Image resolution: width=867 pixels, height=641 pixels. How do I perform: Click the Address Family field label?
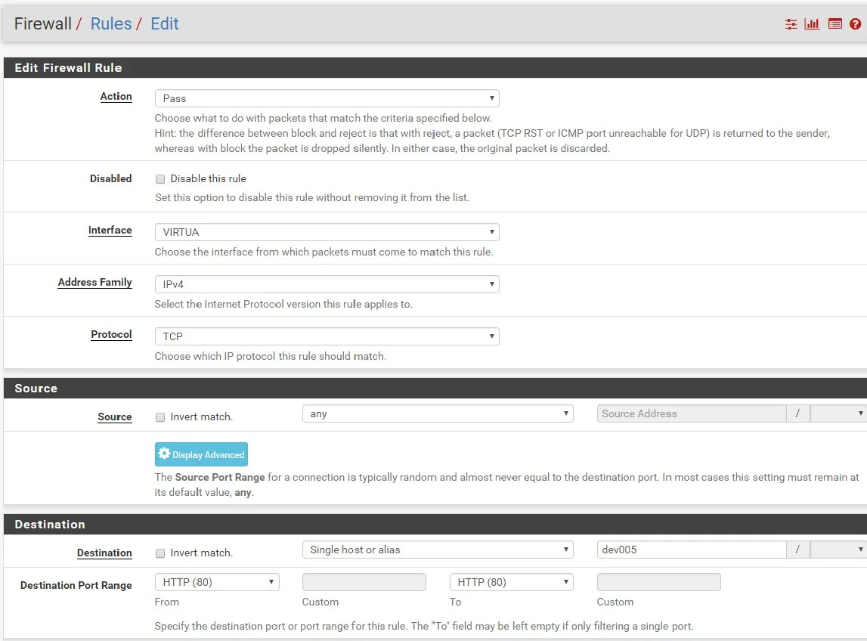point(95,282)
